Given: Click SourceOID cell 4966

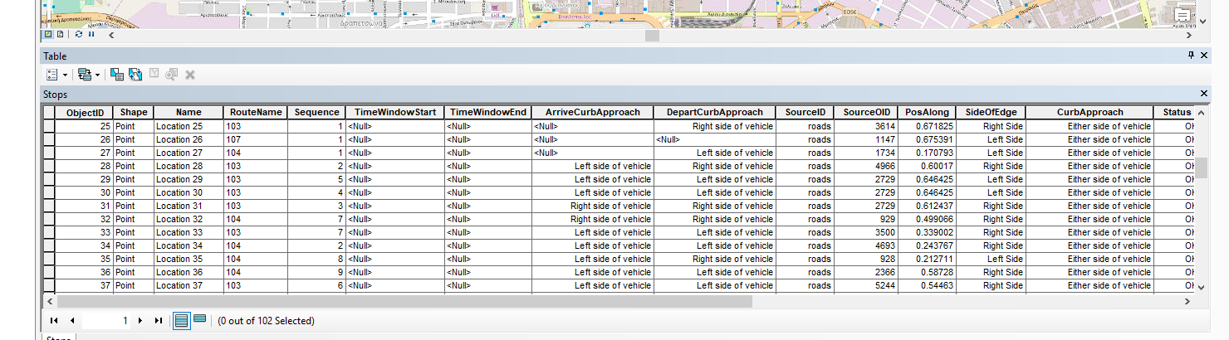Looking at the screenshot, I should [867, 166].
